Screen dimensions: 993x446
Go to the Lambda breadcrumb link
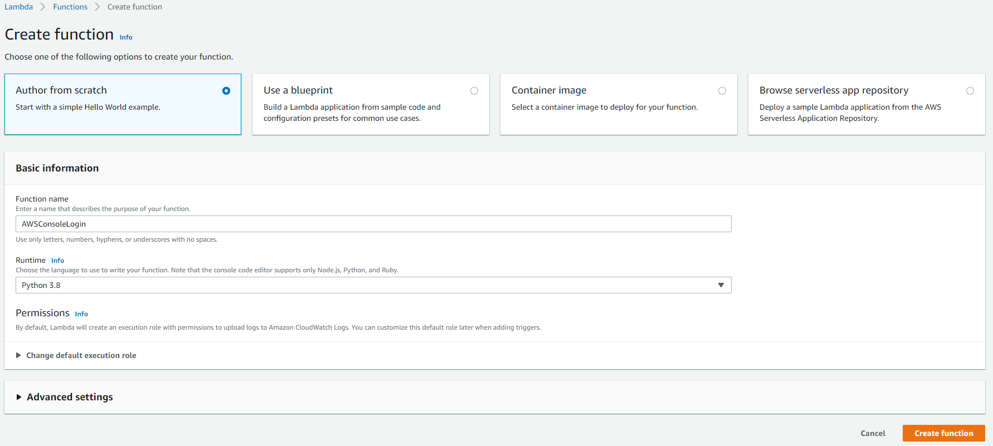[19, 7]
